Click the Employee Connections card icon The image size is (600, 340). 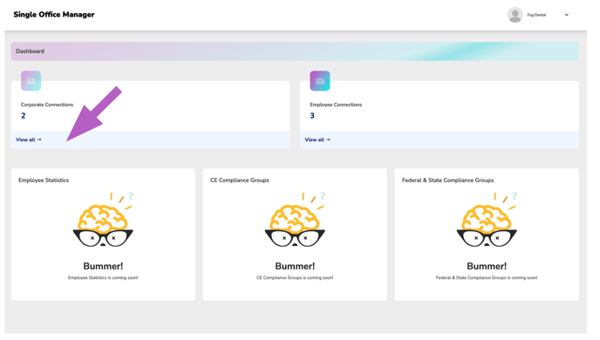click(320, 81)
